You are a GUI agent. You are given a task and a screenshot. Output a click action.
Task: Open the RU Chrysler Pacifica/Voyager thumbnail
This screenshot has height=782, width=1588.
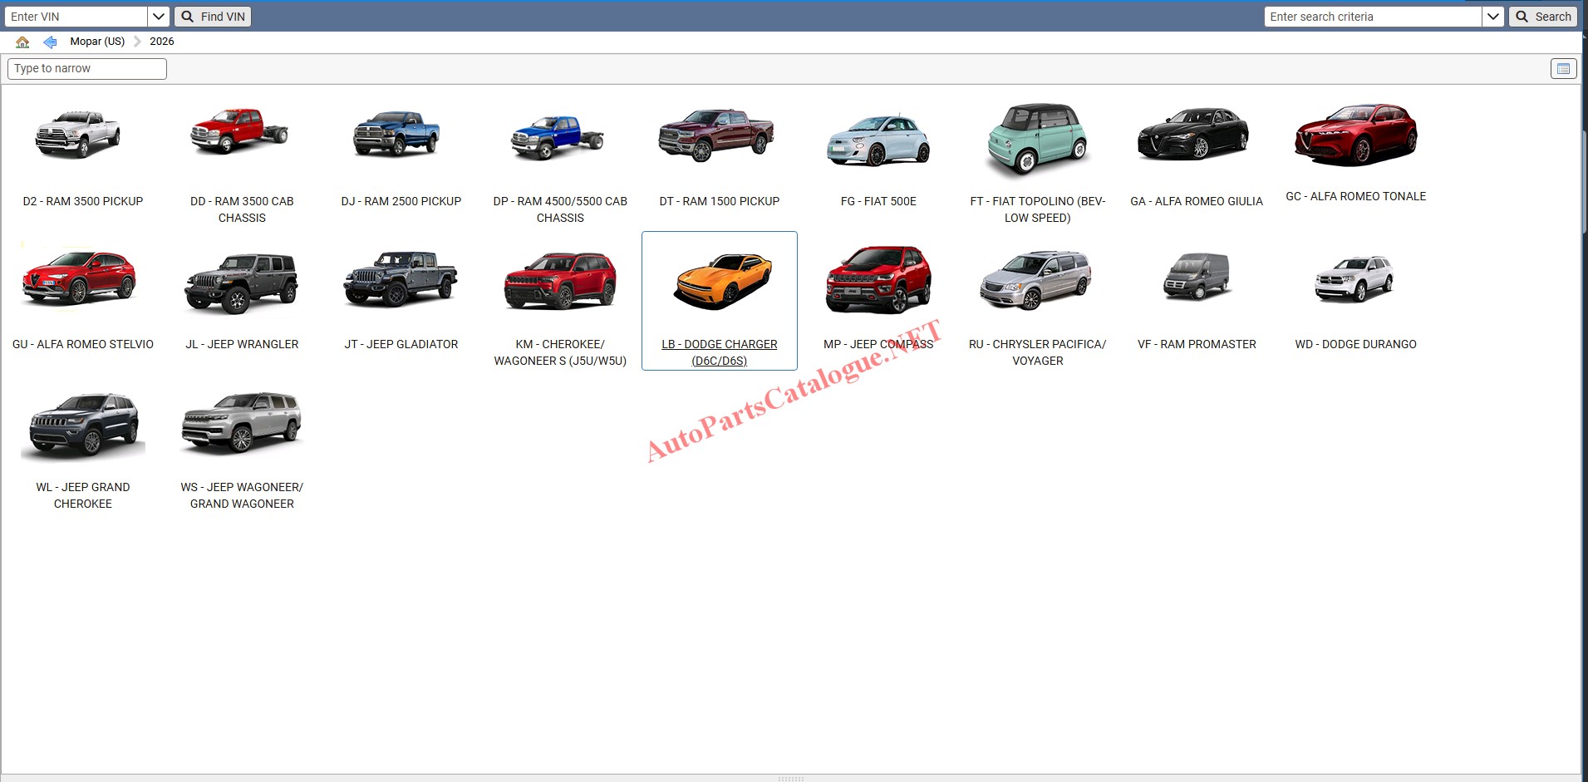point(1035,279)
